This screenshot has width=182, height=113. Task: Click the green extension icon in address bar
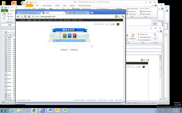click(x=116, y=17)
